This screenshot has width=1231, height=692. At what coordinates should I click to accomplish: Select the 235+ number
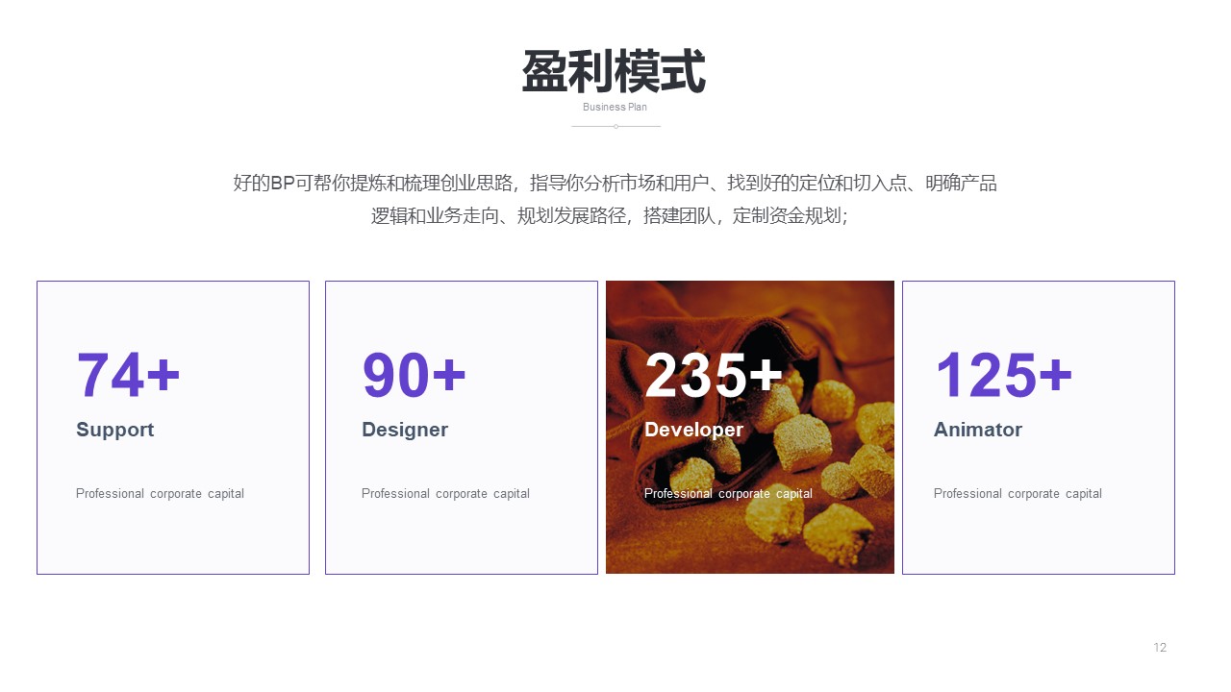tap(714, 375)
